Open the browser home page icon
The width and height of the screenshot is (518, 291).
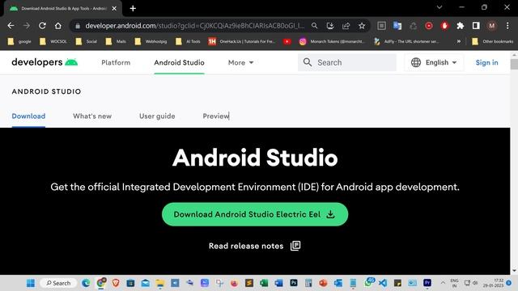(x=58, y=26)
